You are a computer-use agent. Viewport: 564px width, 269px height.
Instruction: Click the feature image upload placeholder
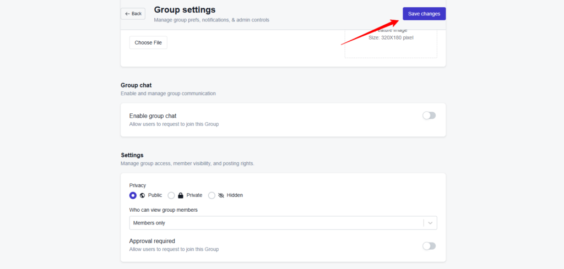[391, 43]
